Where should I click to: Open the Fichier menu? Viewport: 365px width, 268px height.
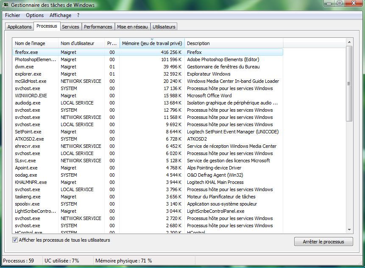tap(13, 15)
